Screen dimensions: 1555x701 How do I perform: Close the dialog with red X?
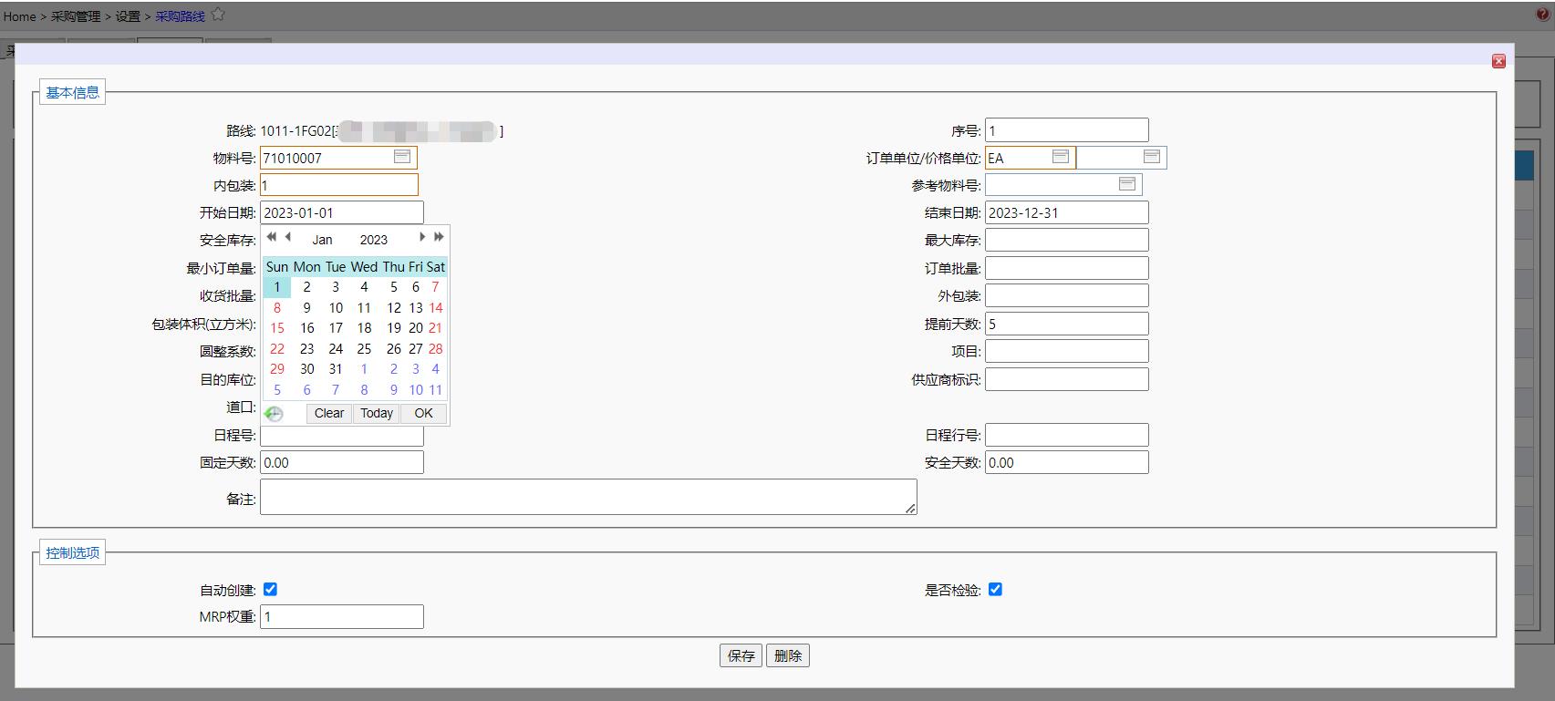click(x=1498, y=61)
